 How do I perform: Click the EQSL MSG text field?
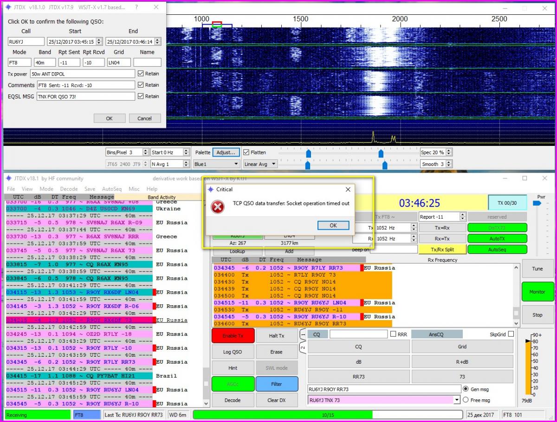(x=85, y=96)
